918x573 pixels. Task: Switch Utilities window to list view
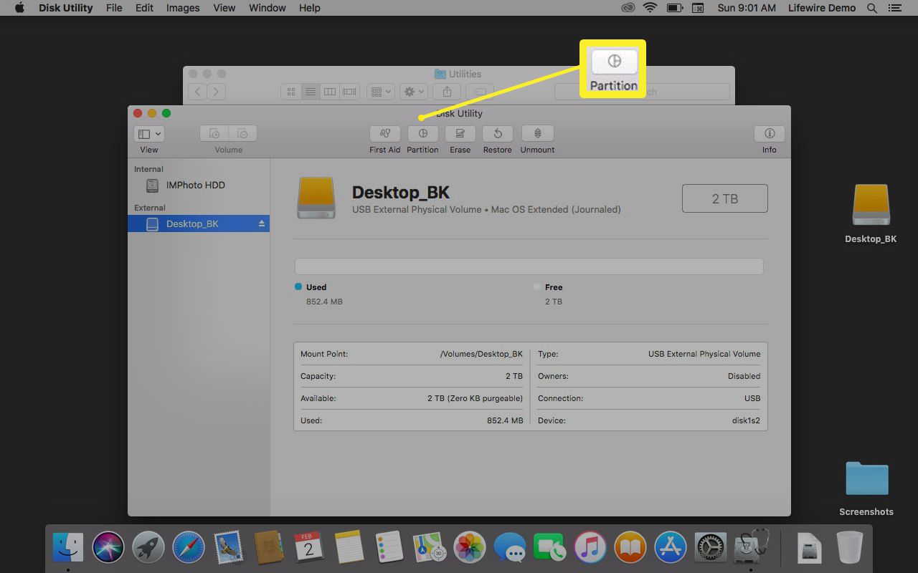[x=311, y=92]
